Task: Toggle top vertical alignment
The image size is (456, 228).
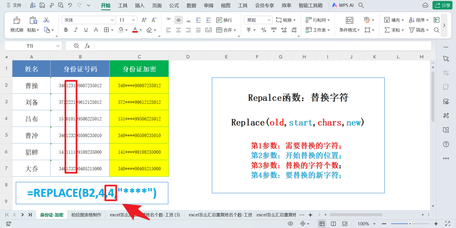Action: (x=169, y=20)
